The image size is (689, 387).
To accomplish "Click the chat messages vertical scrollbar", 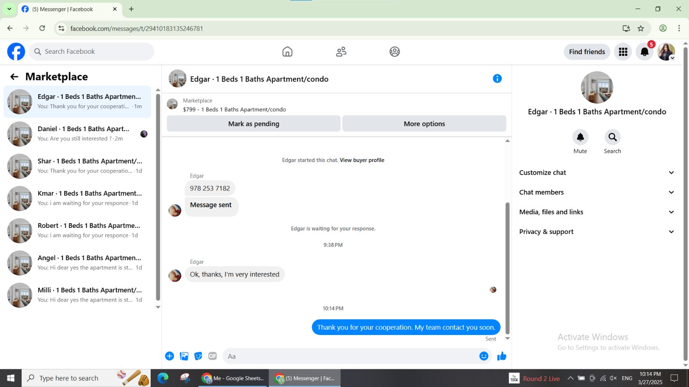I will 507,268.
